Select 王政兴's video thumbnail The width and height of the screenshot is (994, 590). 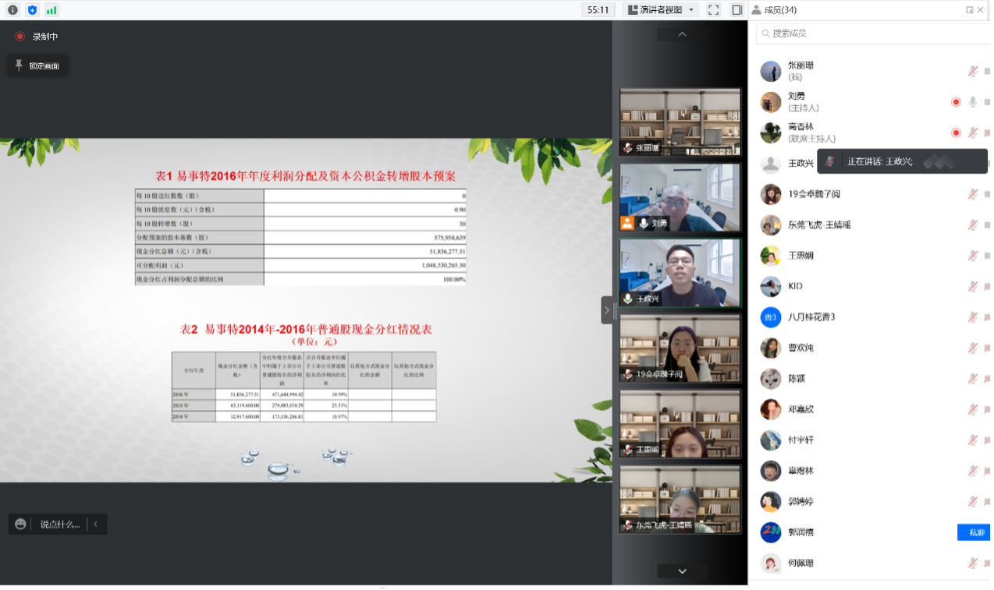point(680,273)
